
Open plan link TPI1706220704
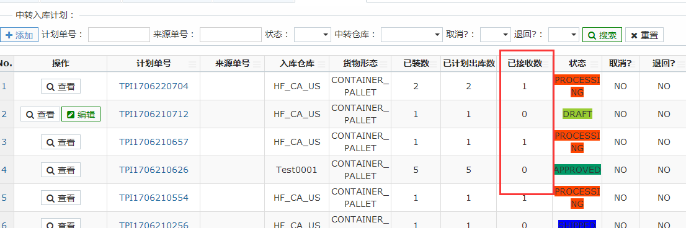[x=154, y=86]
